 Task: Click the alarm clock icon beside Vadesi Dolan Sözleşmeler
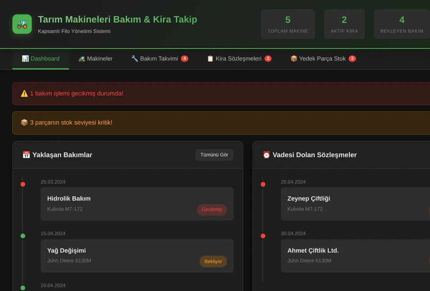point(266,155)
